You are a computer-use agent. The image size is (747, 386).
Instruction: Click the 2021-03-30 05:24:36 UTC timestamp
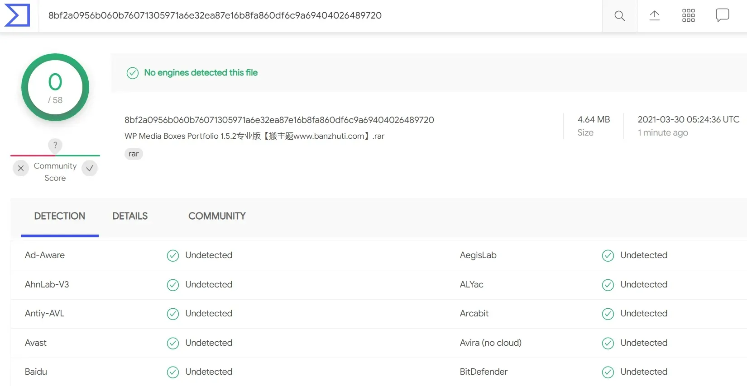coord(689,119)
